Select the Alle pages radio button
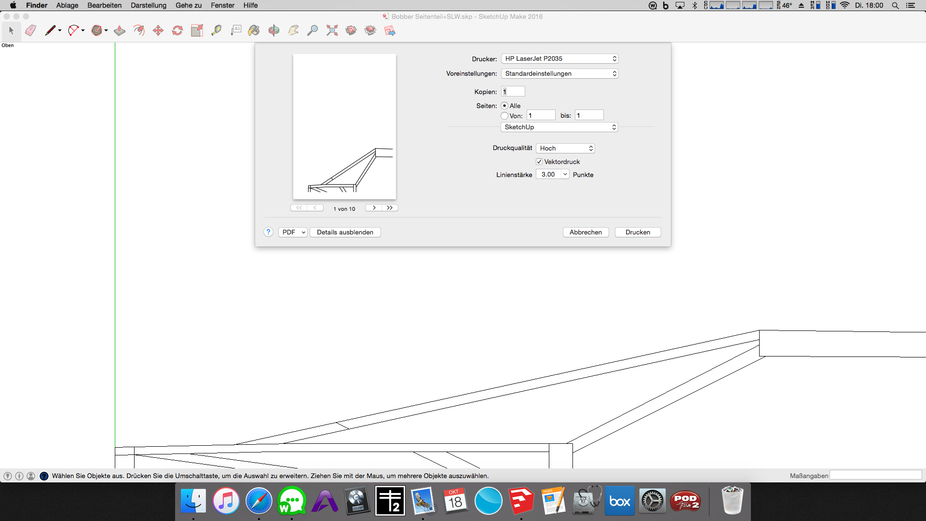The height and width of the screenshot is (521, 926). coord(504,106)
